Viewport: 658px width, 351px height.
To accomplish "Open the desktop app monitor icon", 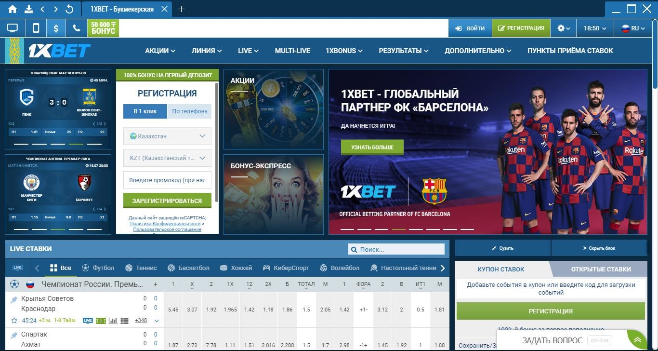I will [x=13, y=28].
